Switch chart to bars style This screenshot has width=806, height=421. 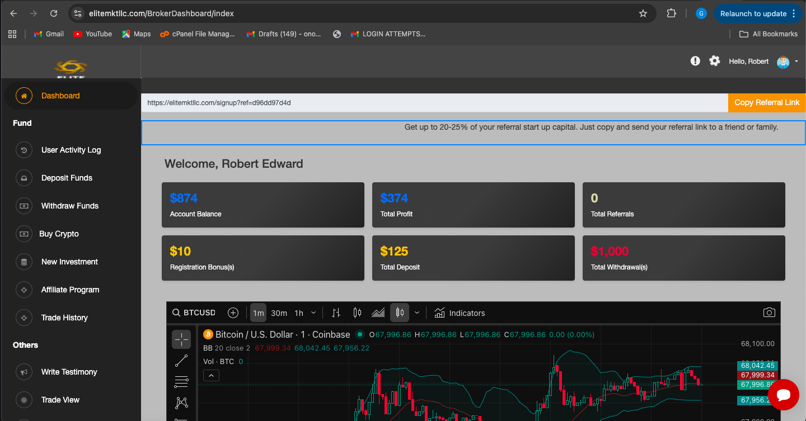[336, 313]
